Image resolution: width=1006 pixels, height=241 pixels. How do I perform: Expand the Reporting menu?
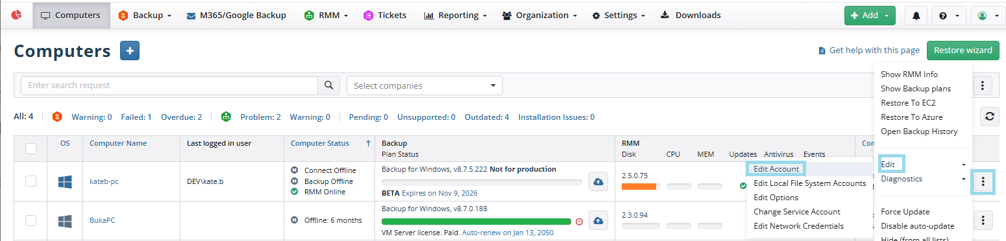click(455, 15)
